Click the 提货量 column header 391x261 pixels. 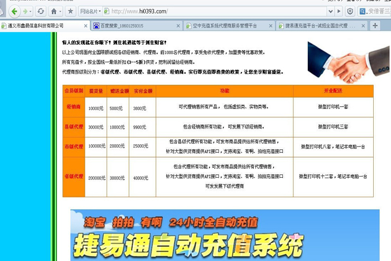[x=96, y=91]
